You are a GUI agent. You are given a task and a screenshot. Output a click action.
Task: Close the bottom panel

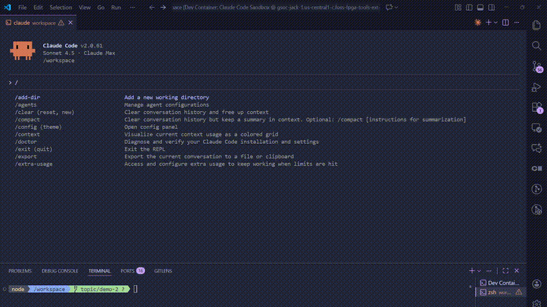(x=517, y=271)
